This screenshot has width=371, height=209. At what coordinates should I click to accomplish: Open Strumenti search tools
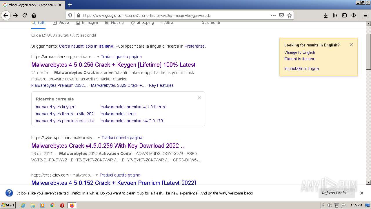coord(211,23)
